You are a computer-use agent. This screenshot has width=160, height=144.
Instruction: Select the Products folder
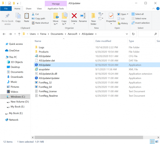pos(42,52)
